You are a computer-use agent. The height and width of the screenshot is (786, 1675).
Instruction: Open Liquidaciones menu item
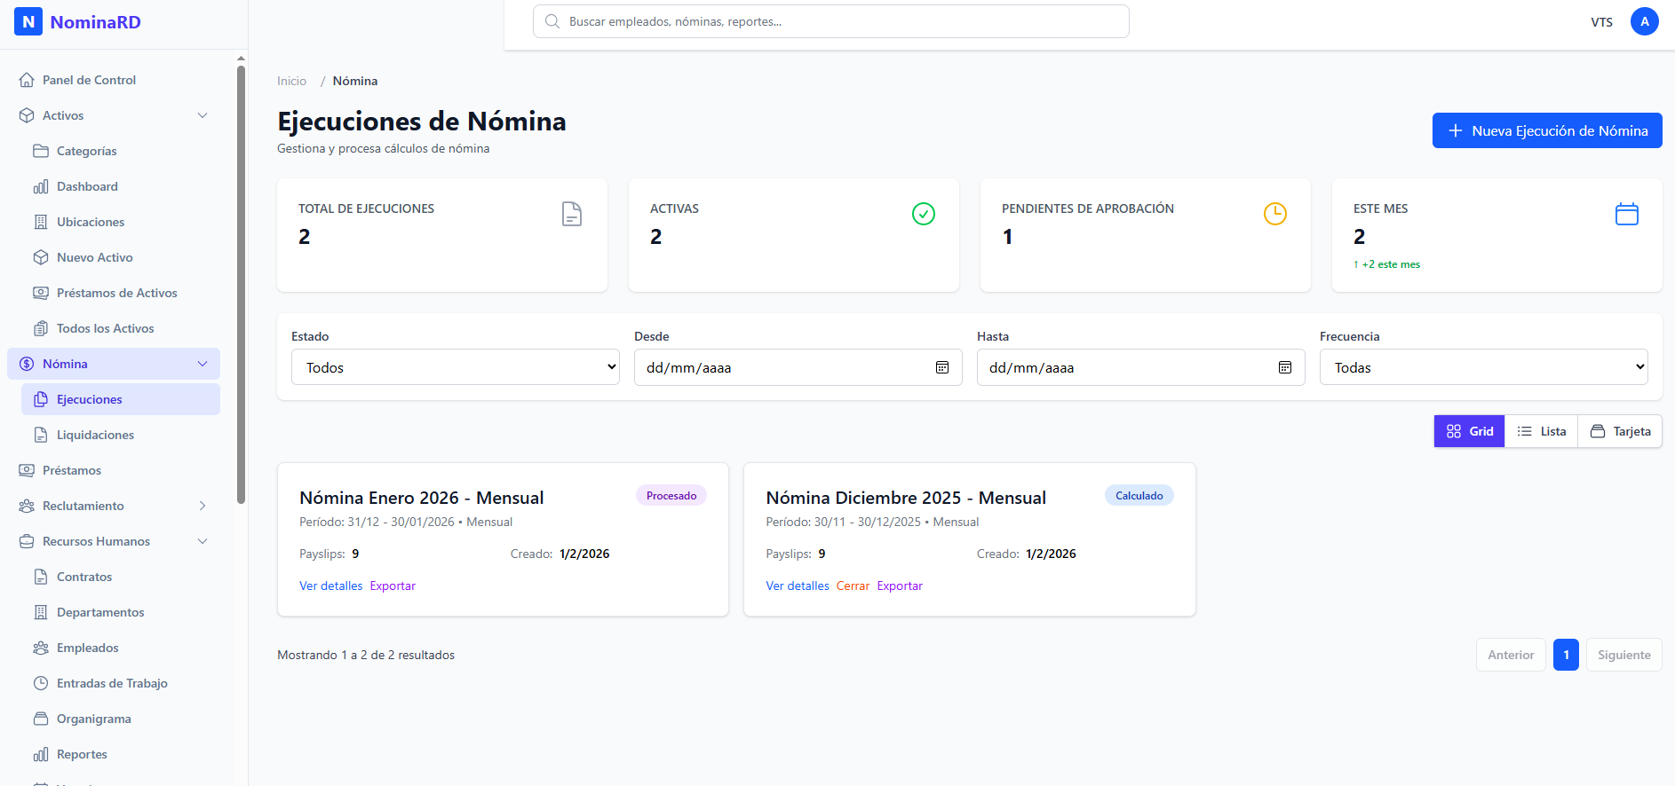pos(121,435)
